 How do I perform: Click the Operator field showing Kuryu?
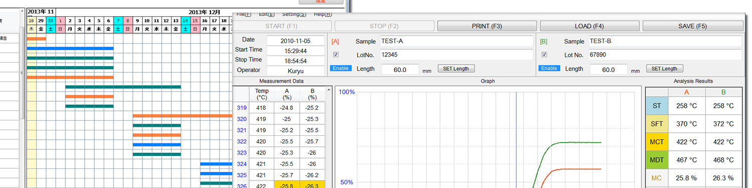click(x=296, y=71)
